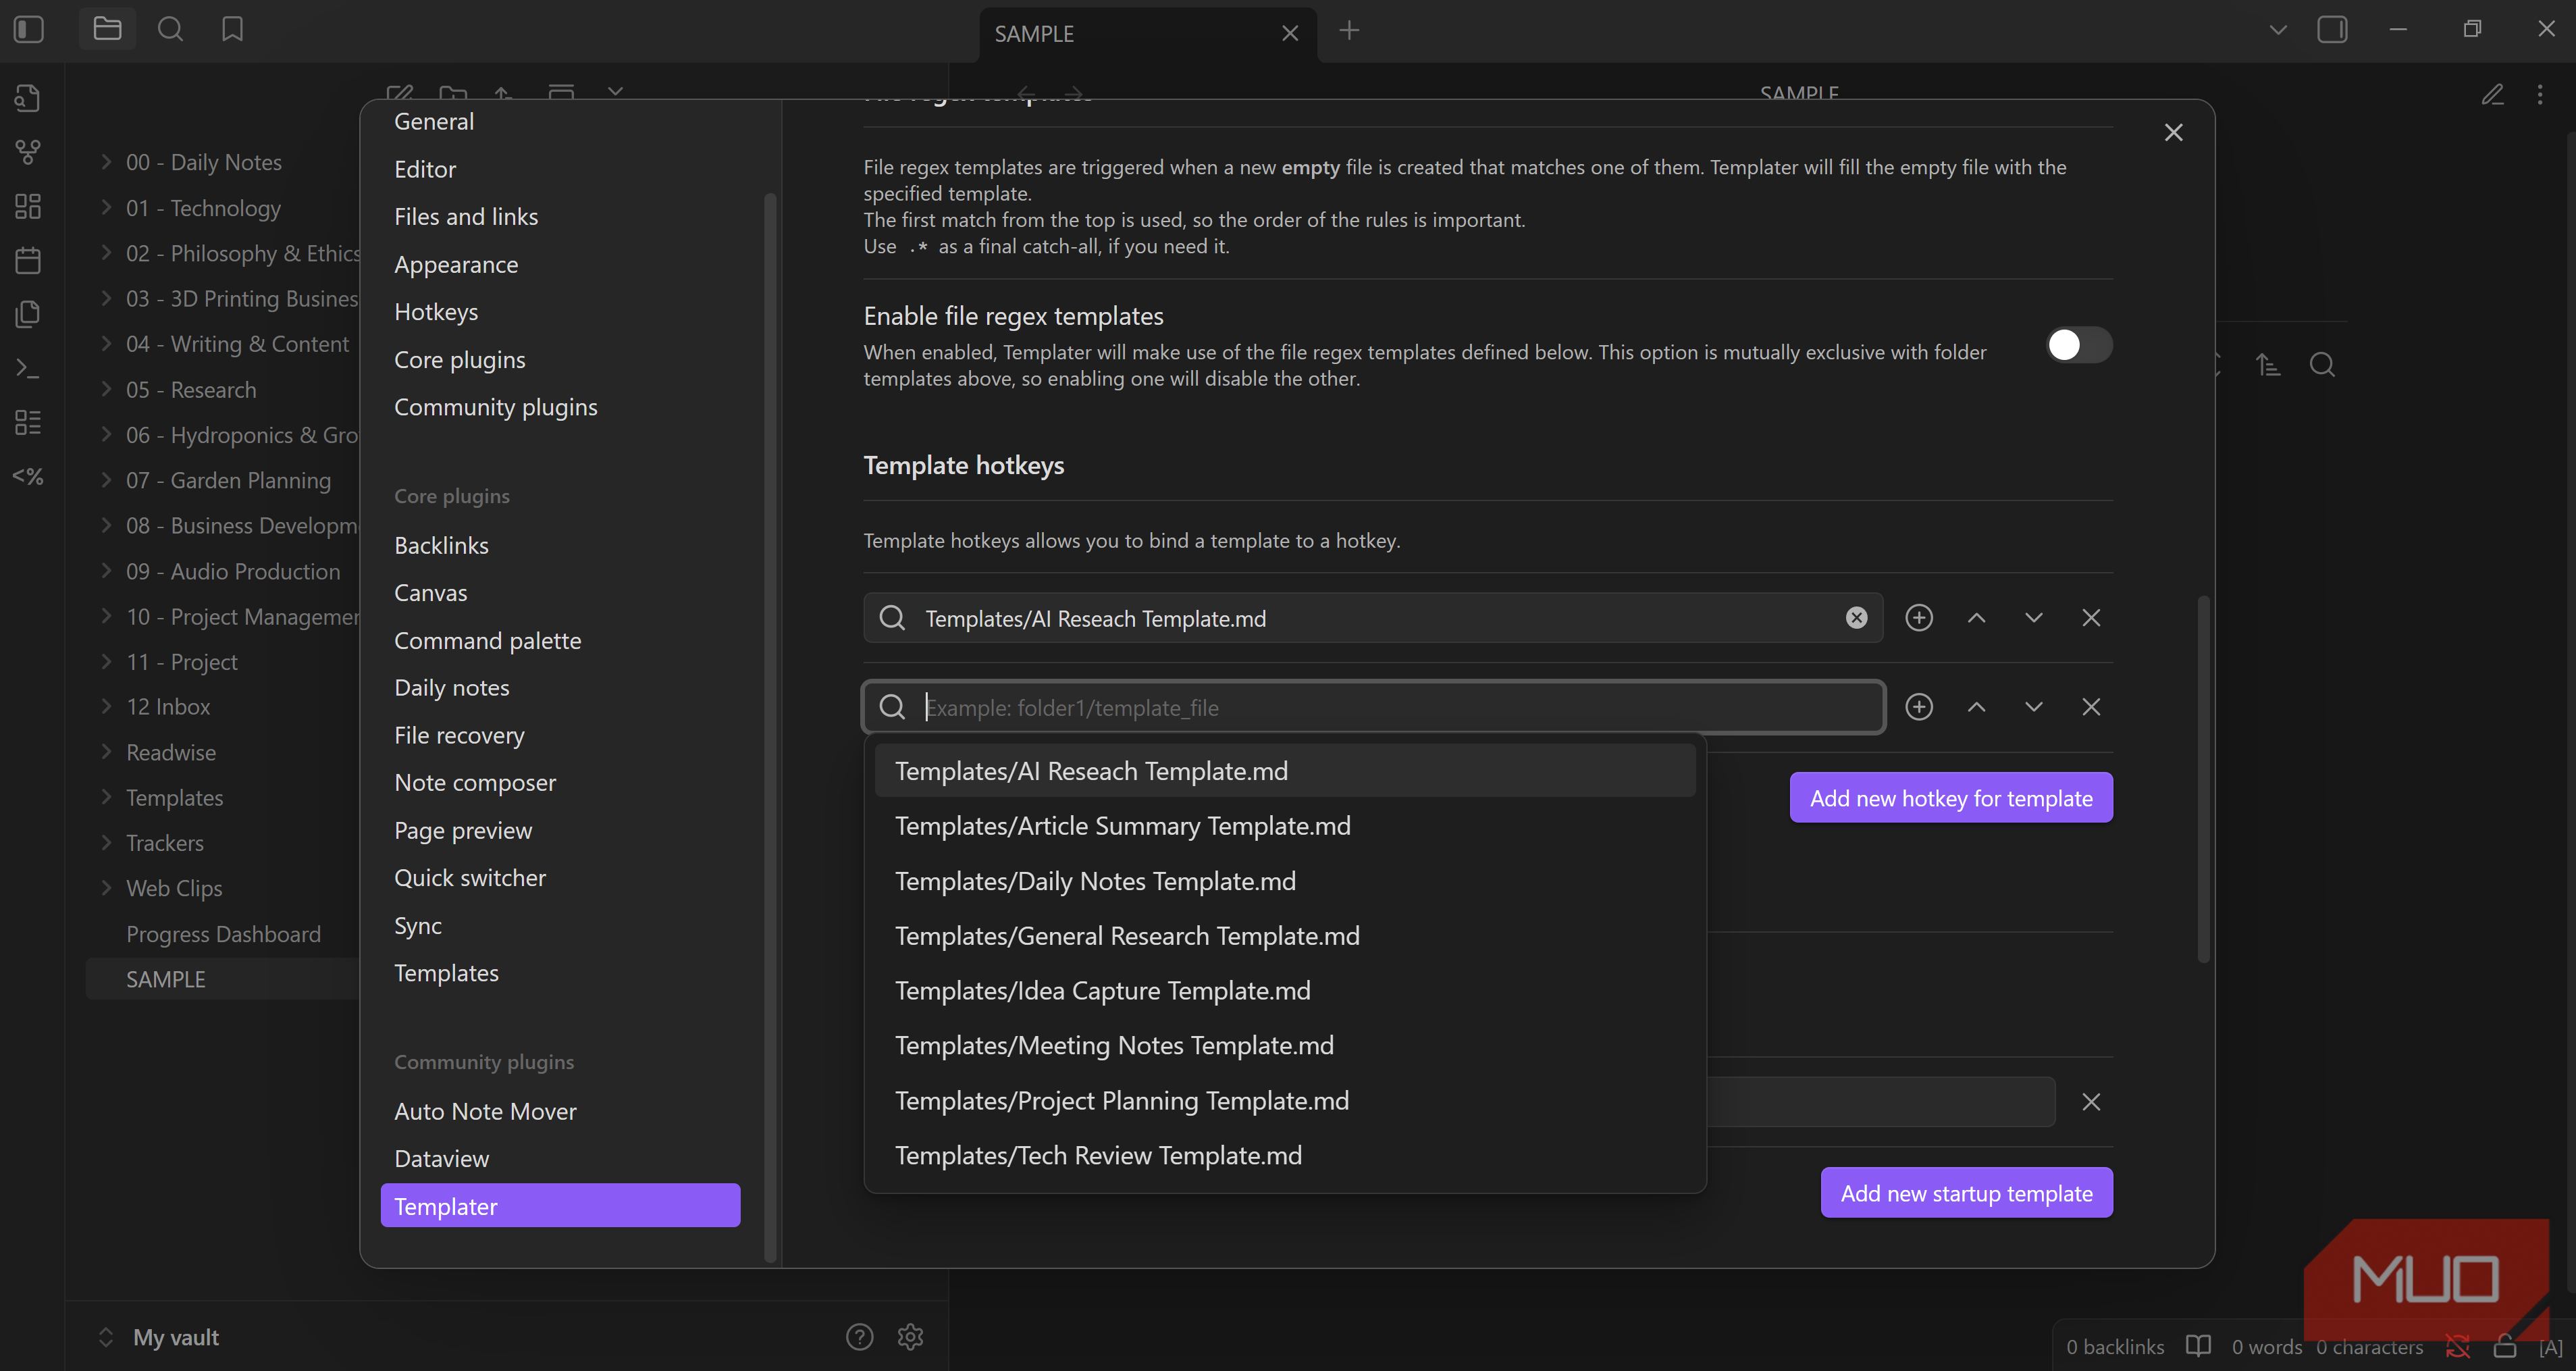This screenshot has width=2576, height=1371.
Task: Remove the startup template row
Action: [2090, 1102]
